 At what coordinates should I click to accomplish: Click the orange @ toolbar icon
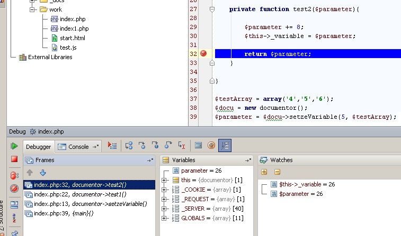coord(211,146)
